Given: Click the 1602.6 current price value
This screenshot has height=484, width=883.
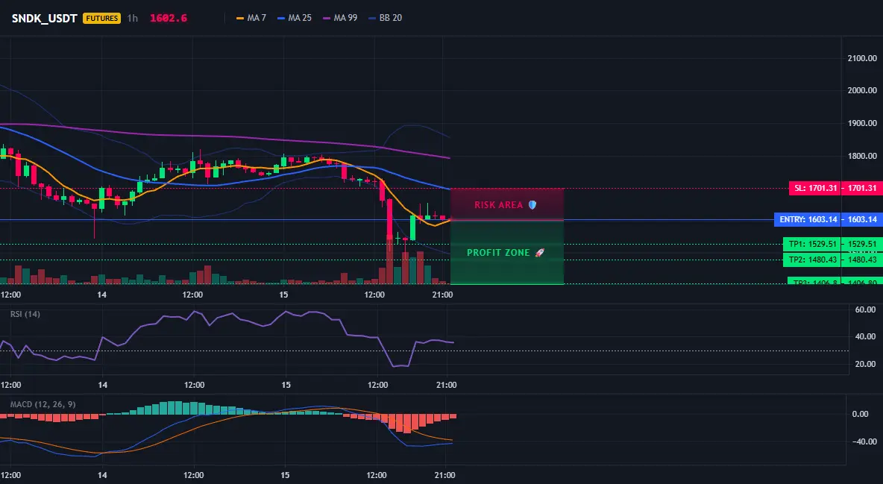Looking at the screenshot, I should [x=169, y=18].
